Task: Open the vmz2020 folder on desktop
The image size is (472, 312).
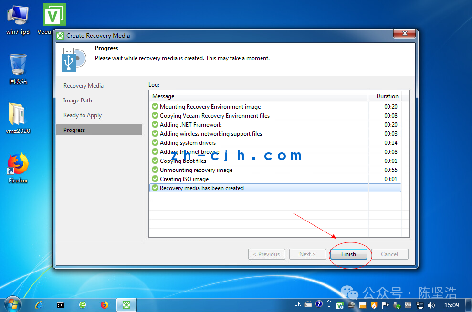Action: point(18,118)
